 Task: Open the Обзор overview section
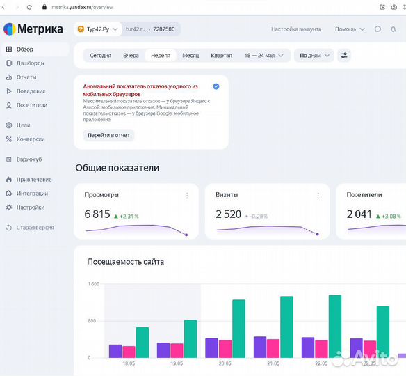coord(35,49)
